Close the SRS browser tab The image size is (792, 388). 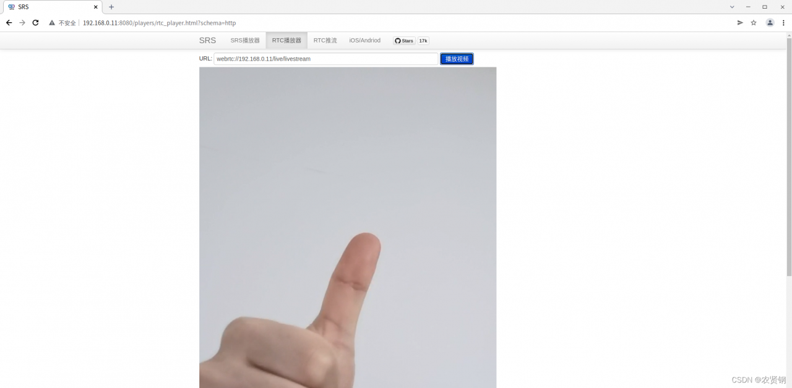pyautogui.click(x=96, y=7)
